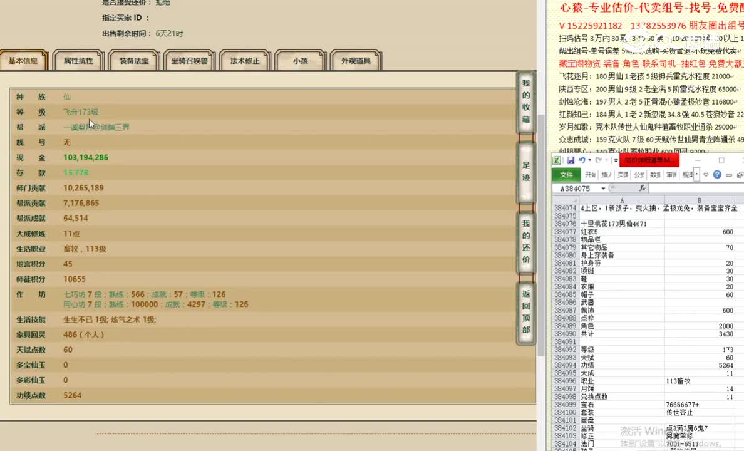This screenshot has width=744, height=451.
Task: Click the 返回顶部 side button
Action: click(525, 313)
